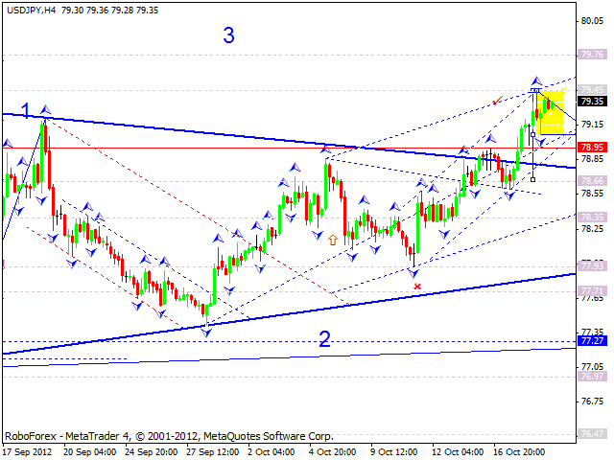Click the 78.66 price level label

pos(591,180)
